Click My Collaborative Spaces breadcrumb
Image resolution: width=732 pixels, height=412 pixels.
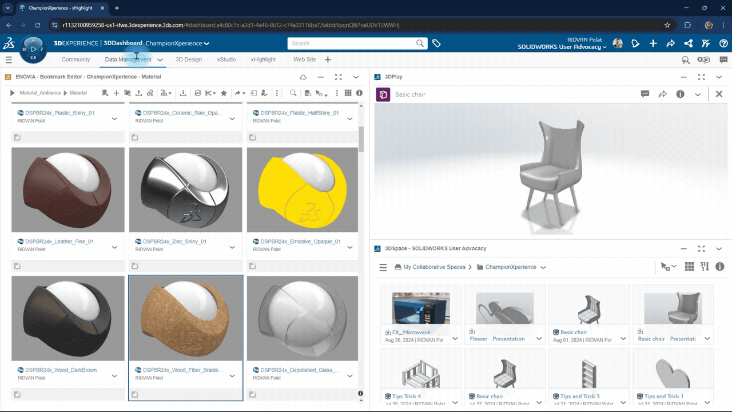435,267
